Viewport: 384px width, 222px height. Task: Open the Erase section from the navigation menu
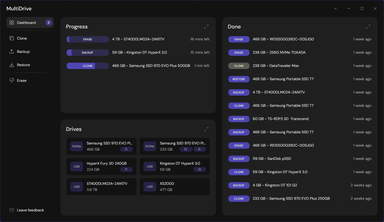tap(22, 80)
